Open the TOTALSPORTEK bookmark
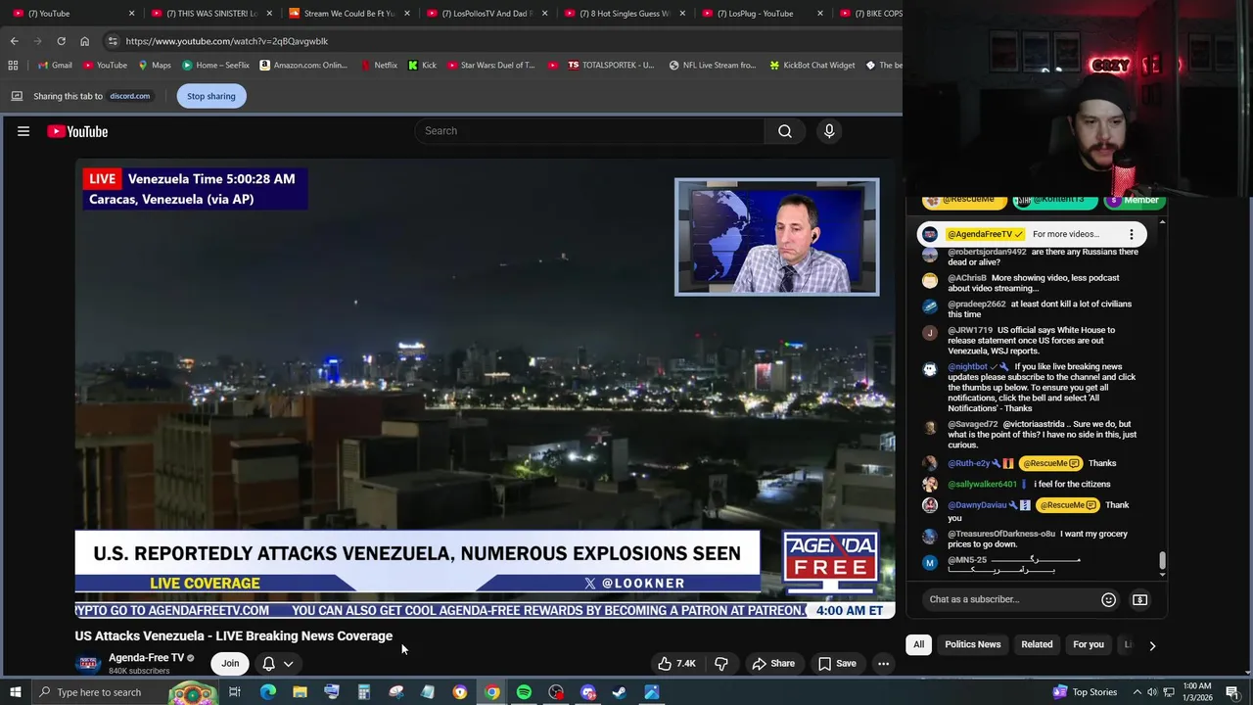The width and height of the screenshot is (1253, 705). click(611, 65)
